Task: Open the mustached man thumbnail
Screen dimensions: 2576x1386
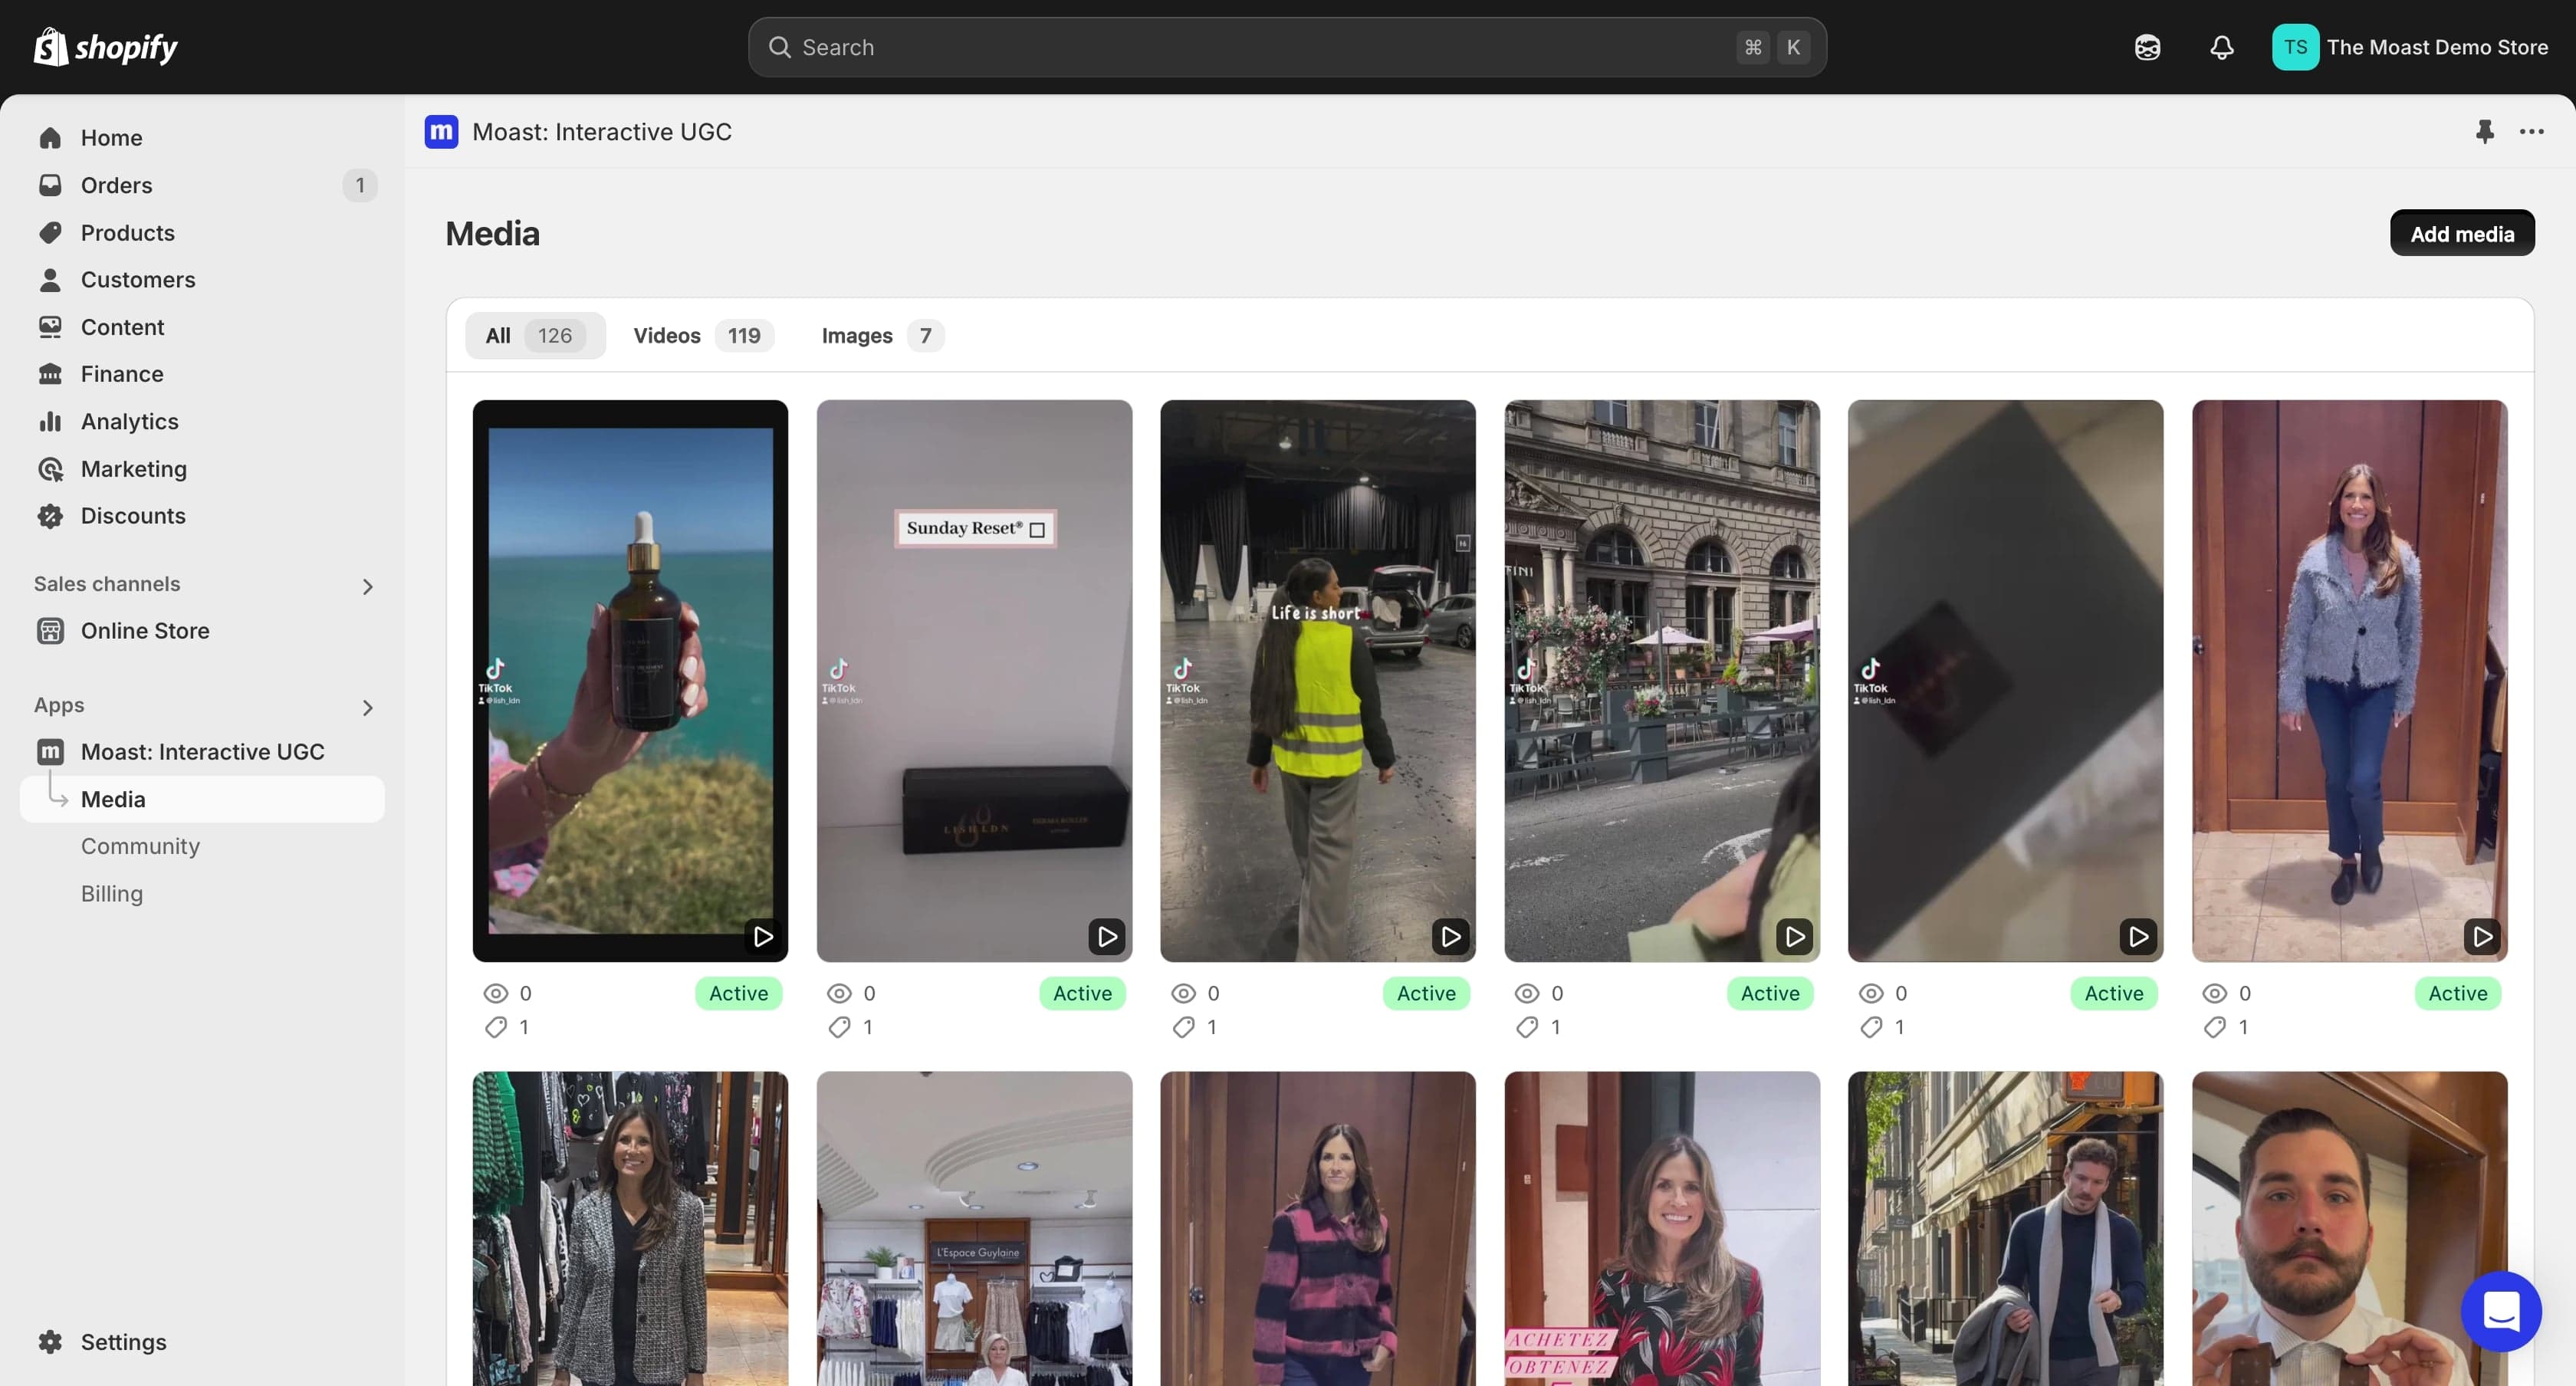Action: click(2350, 1229)
